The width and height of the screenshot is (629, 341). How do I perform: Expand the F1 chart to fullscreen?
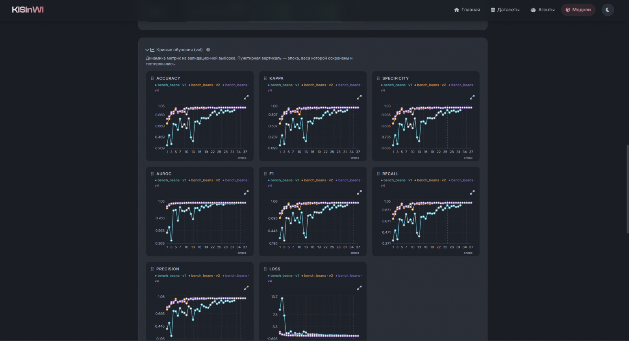359,192
